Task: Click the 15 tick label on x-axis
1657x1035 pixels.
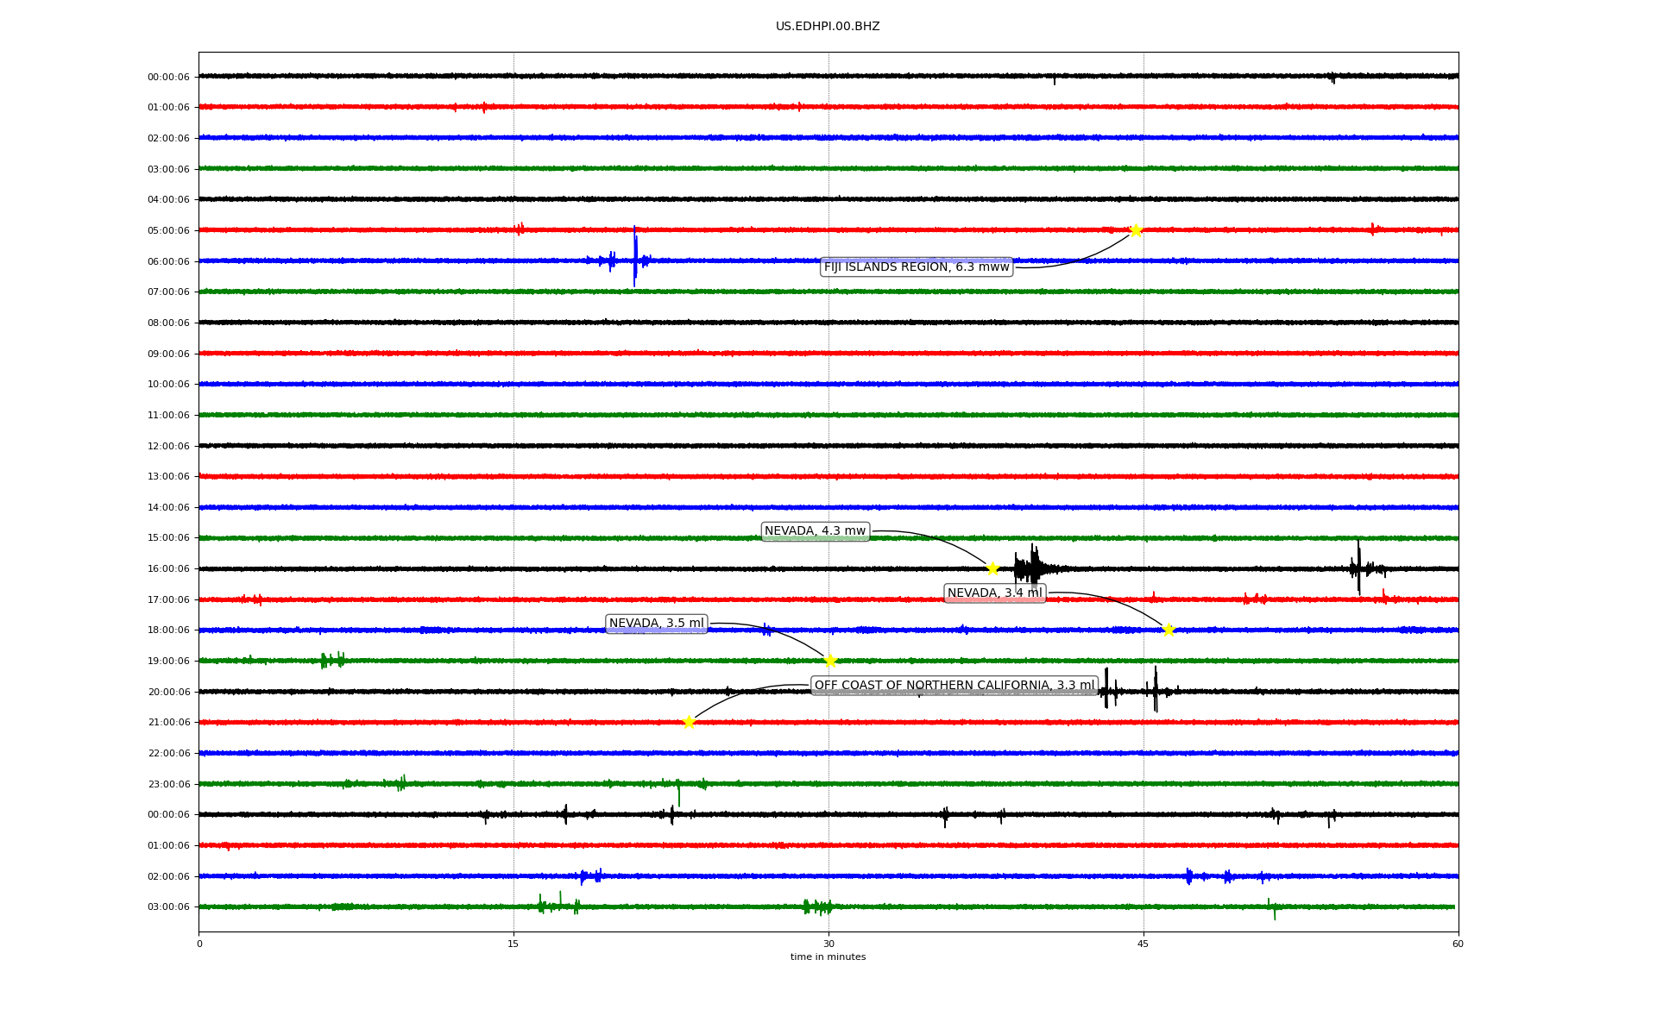Action: 513,944
